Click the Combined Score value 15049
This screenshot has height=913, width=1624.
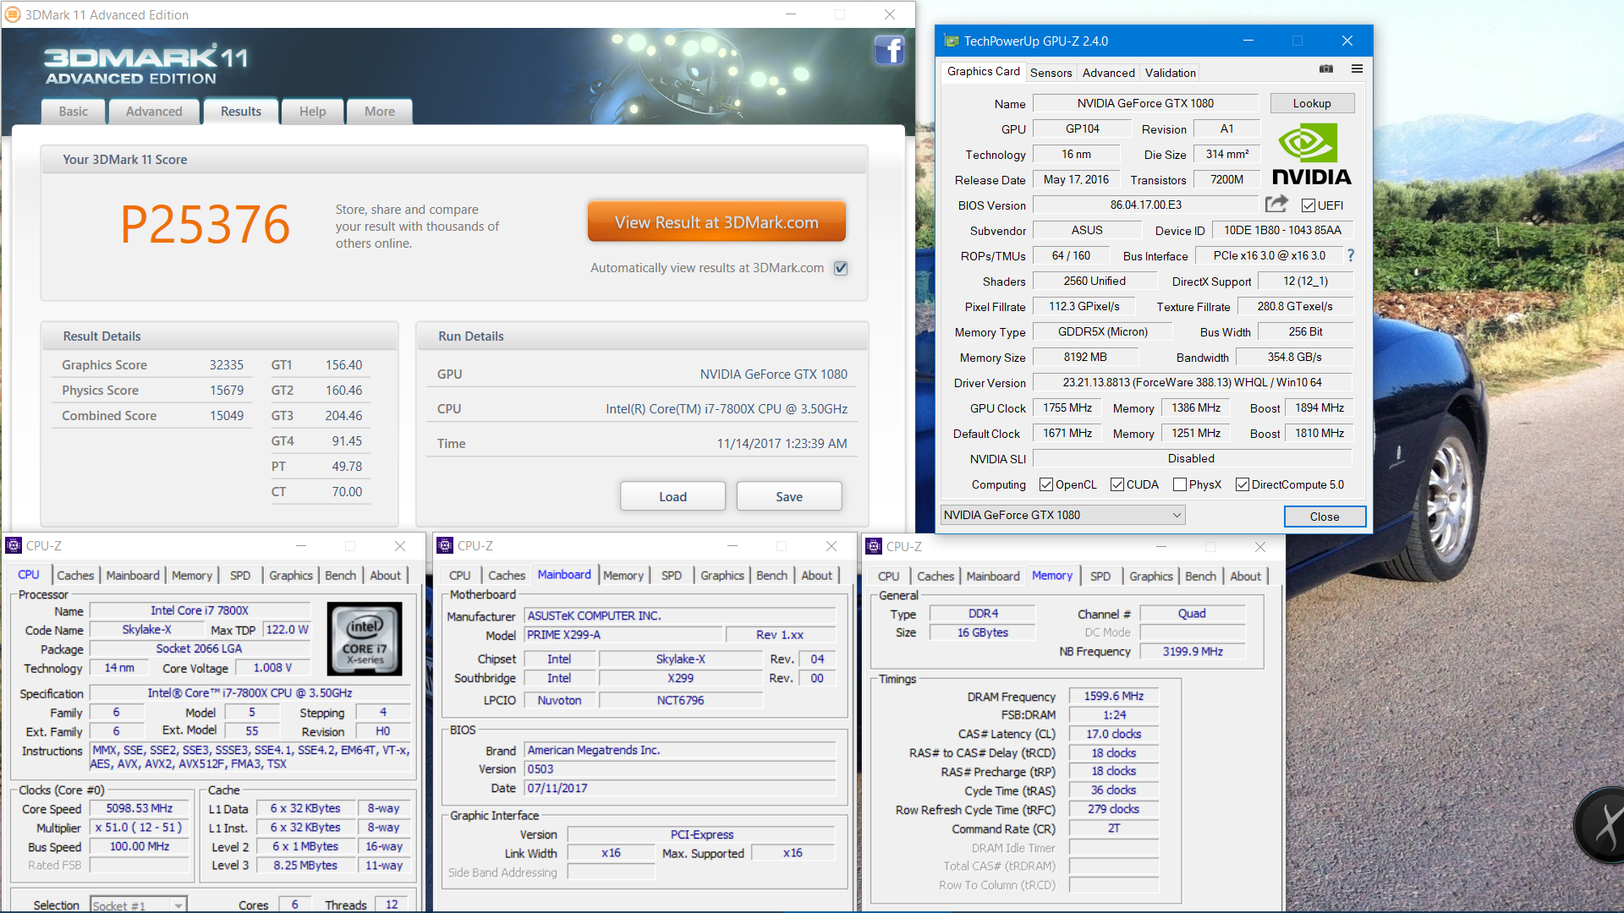227,415
